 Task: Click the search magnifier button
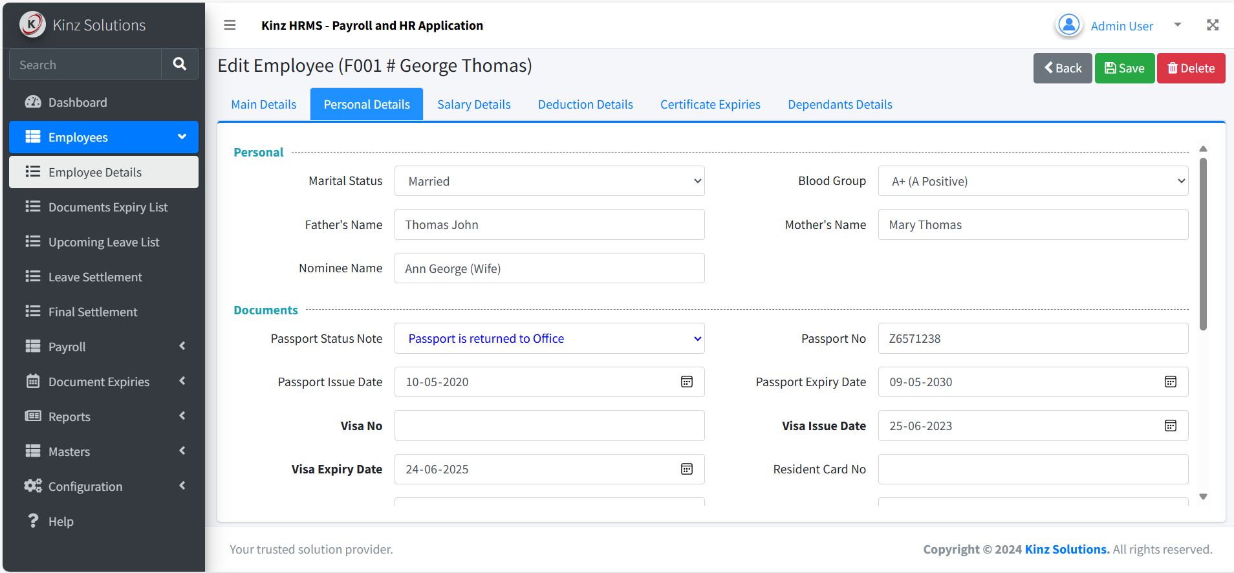pyautogui.click(x=180, y=64)
